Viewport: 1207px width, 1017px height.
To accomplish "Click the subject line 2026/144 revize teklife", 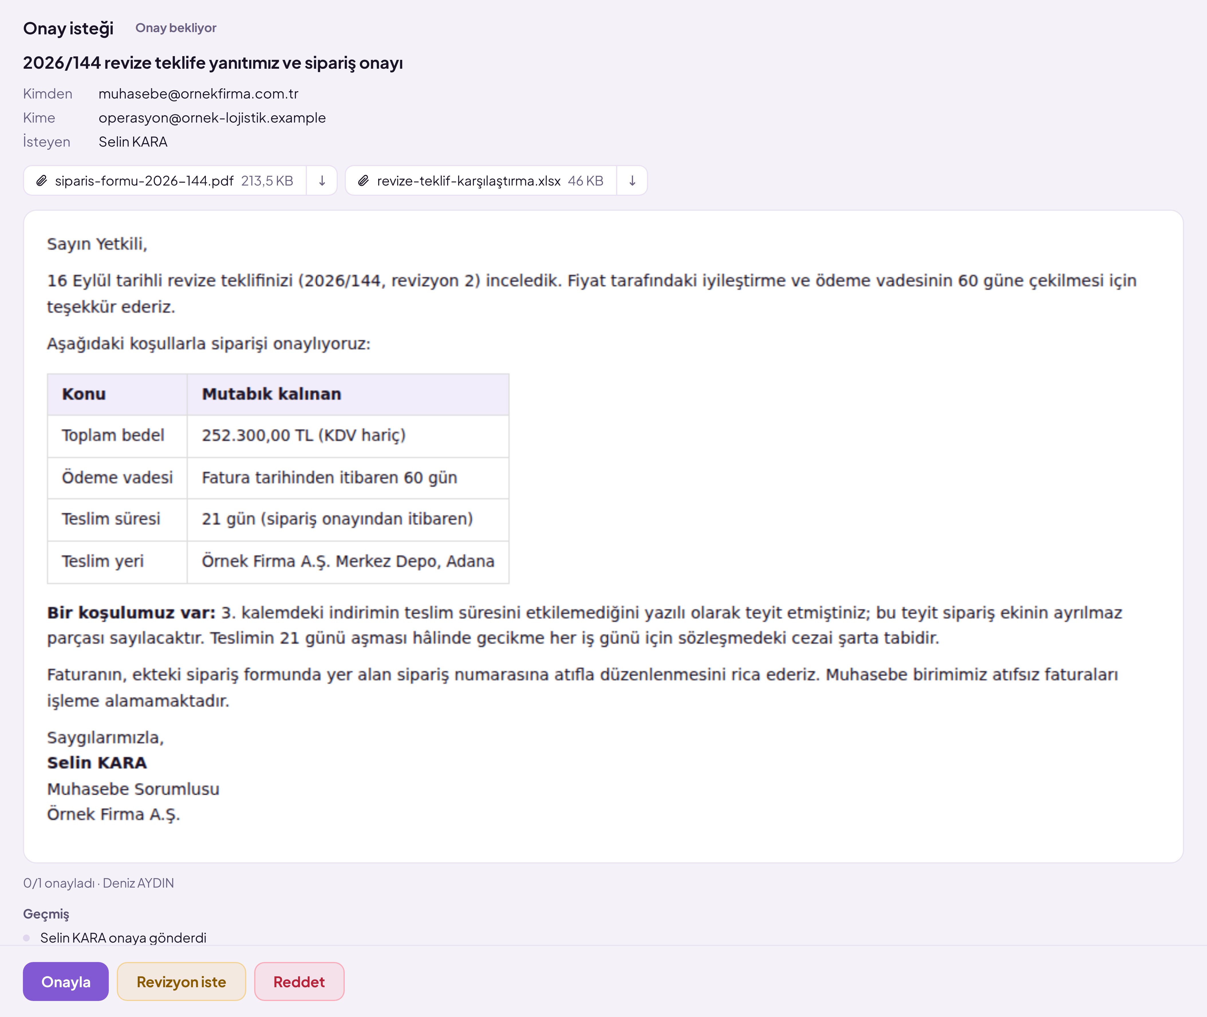I will pos(213,62).
